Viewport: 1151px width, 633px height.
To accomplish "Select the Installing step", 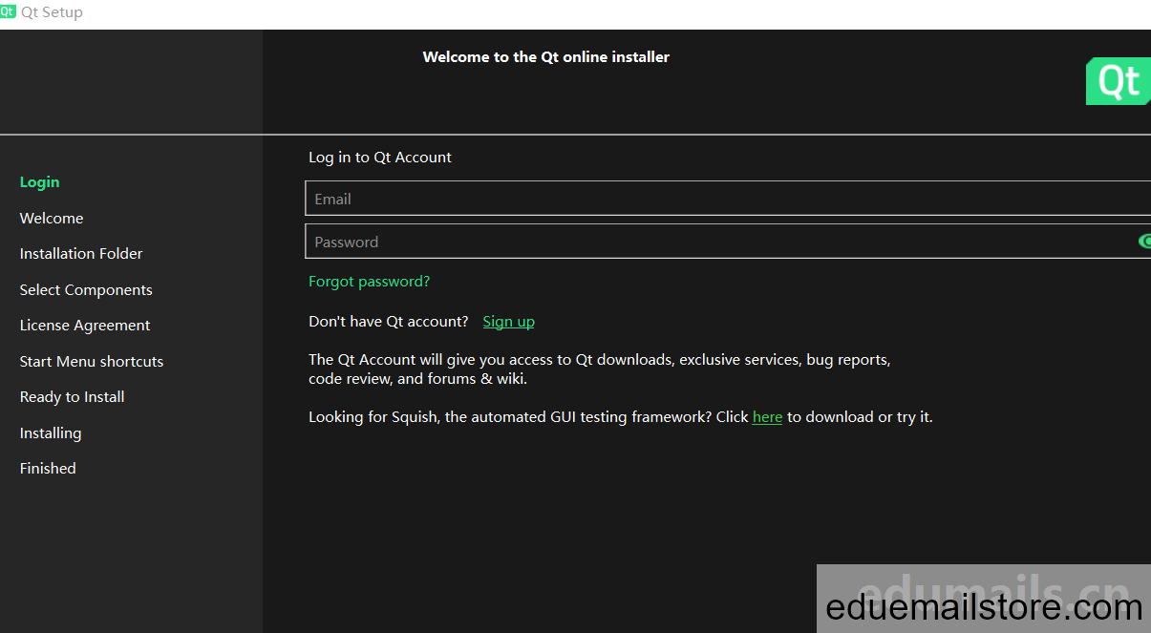I will point(51,433).
